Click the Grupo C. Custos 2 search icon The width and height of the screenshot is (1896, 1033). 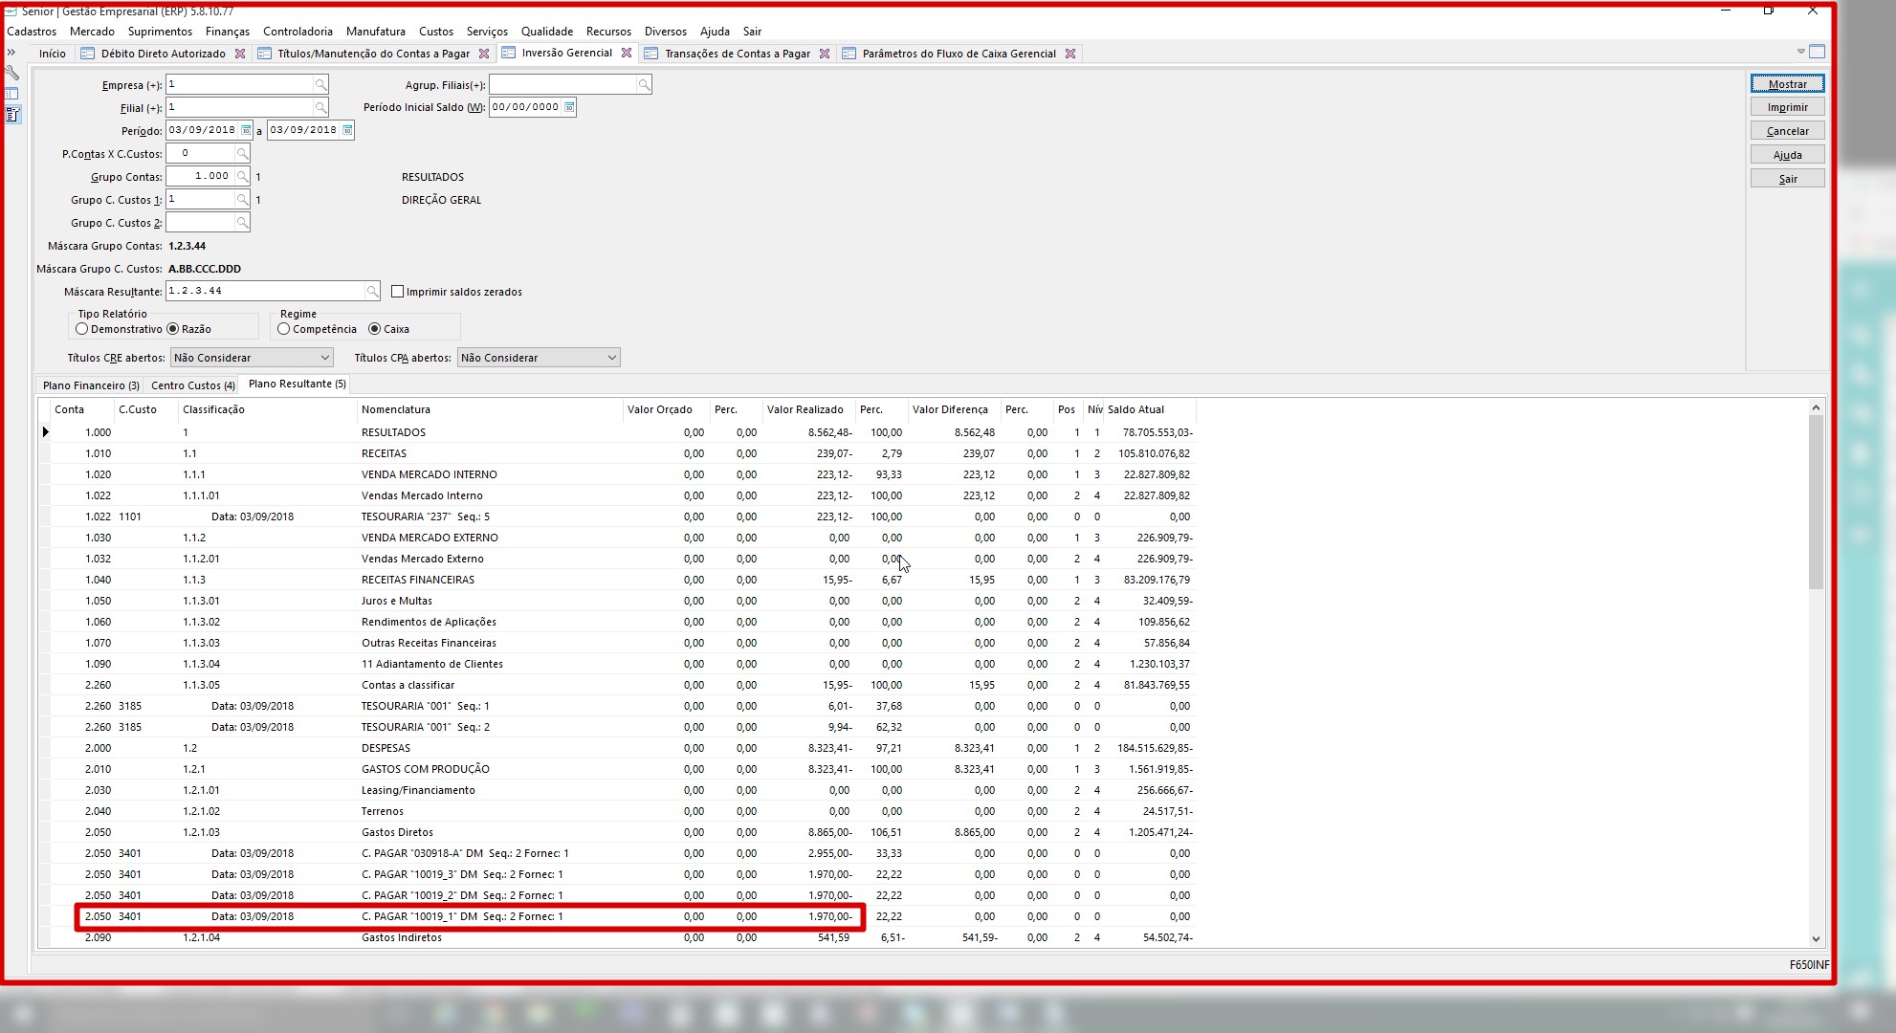[x=243, y=223]
